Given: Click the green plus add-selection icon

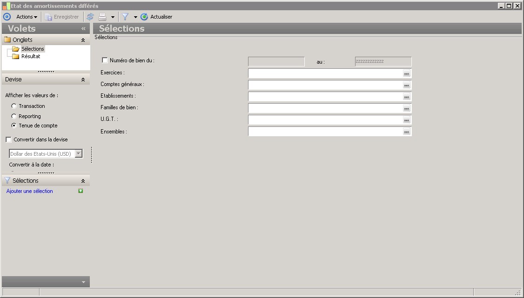Looking at the screenshot, I should (x=81, y=191).
